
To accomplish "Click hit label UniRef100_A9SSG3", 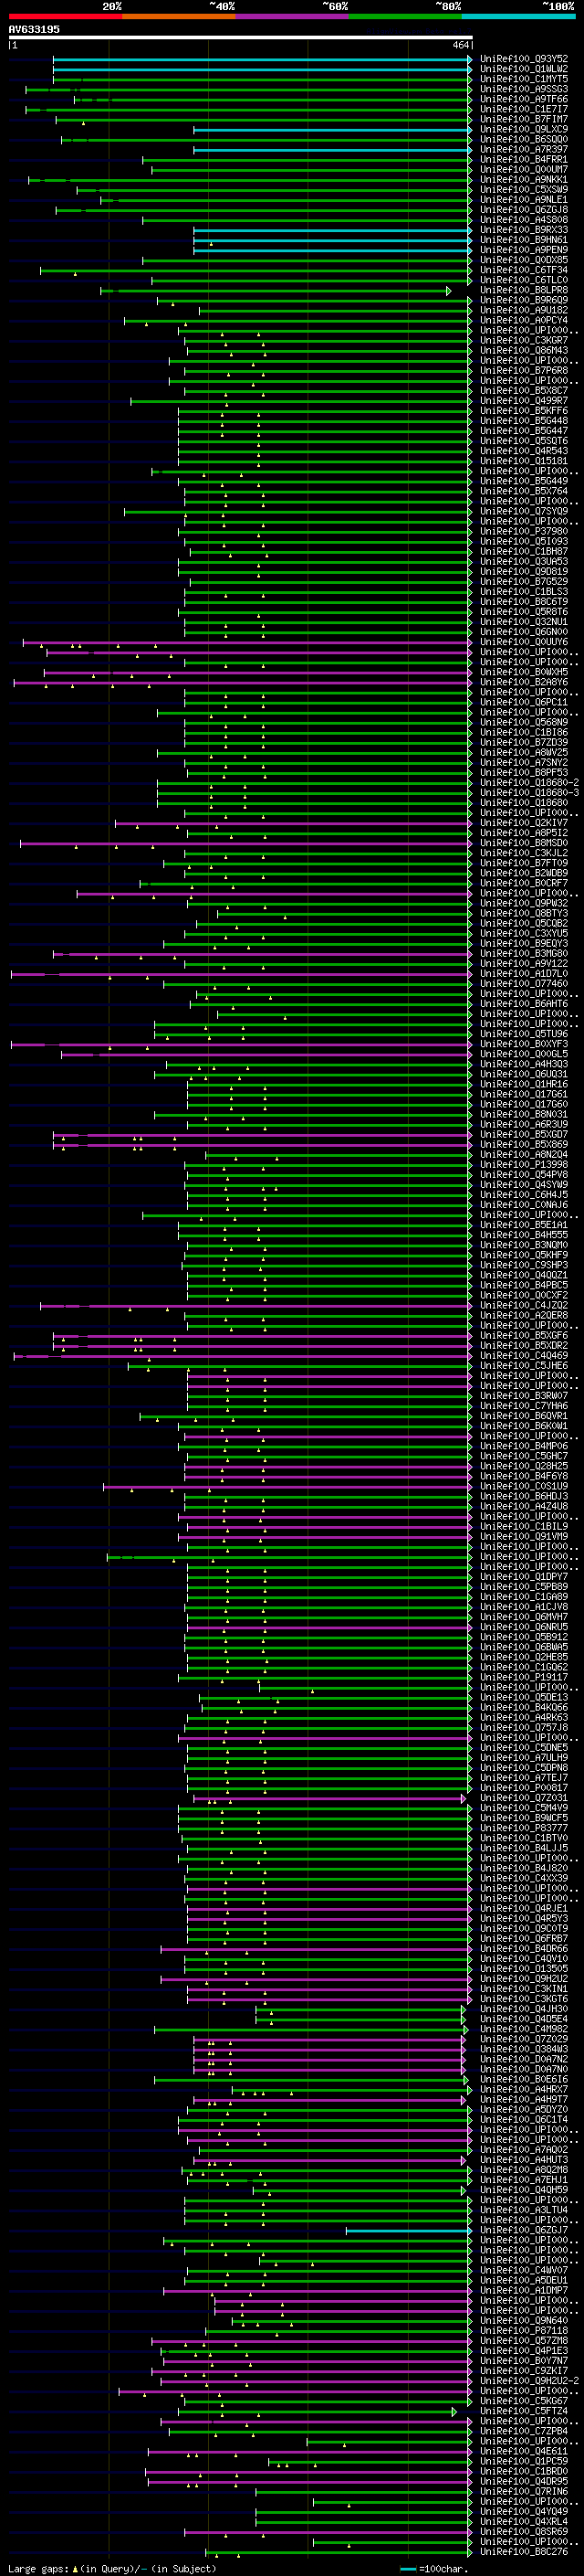I will click(x=523, y=89).
